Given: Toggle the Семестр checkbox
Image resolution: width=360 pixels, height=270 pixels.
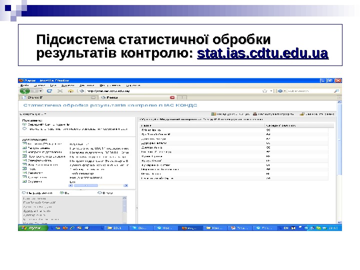Looking at the screenshot, I should point(24,173).
